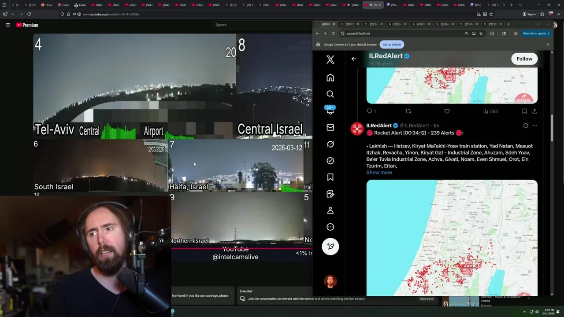The width and height of the screenshot is (564, 317).
Task: View analytics showing 594 views
Action: 490,111
